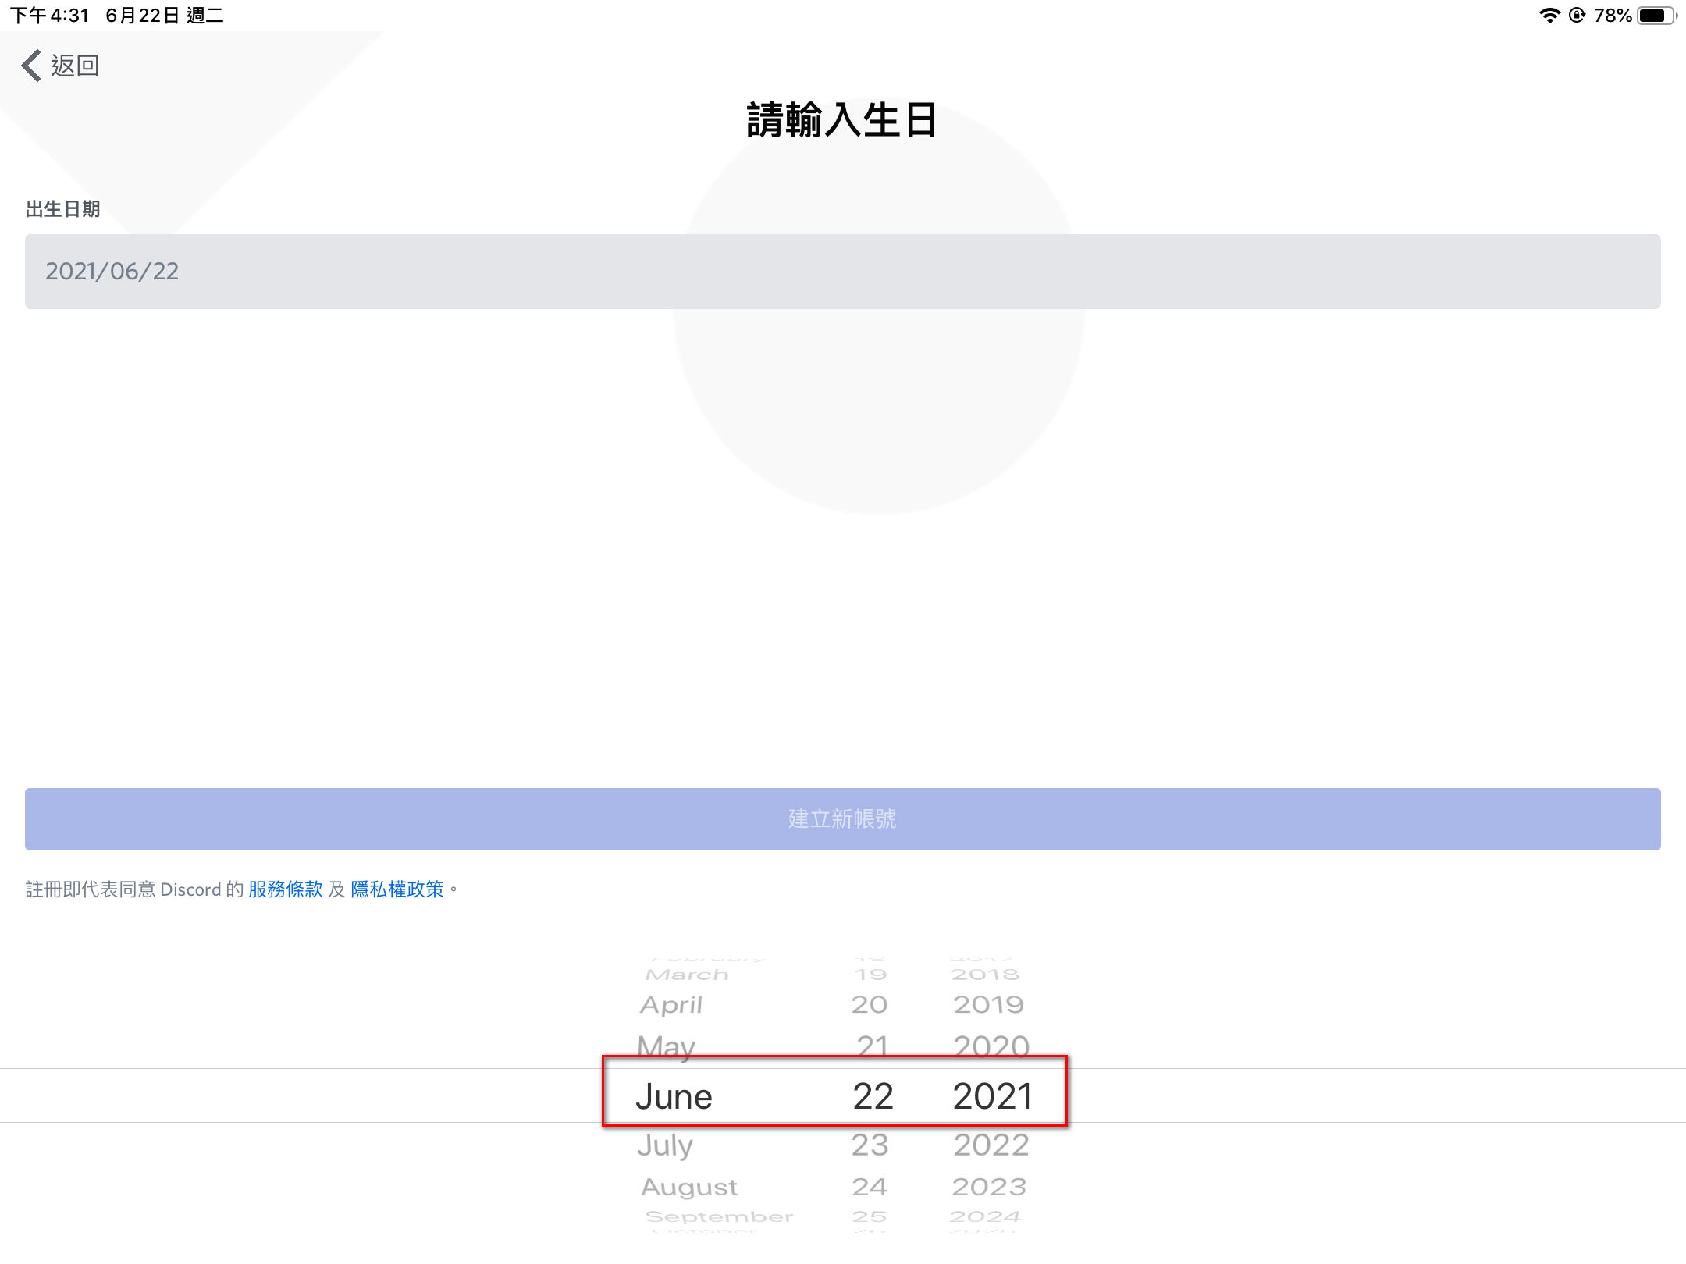
Task: Choose April in the month wheel
Action: (671, 1005)
